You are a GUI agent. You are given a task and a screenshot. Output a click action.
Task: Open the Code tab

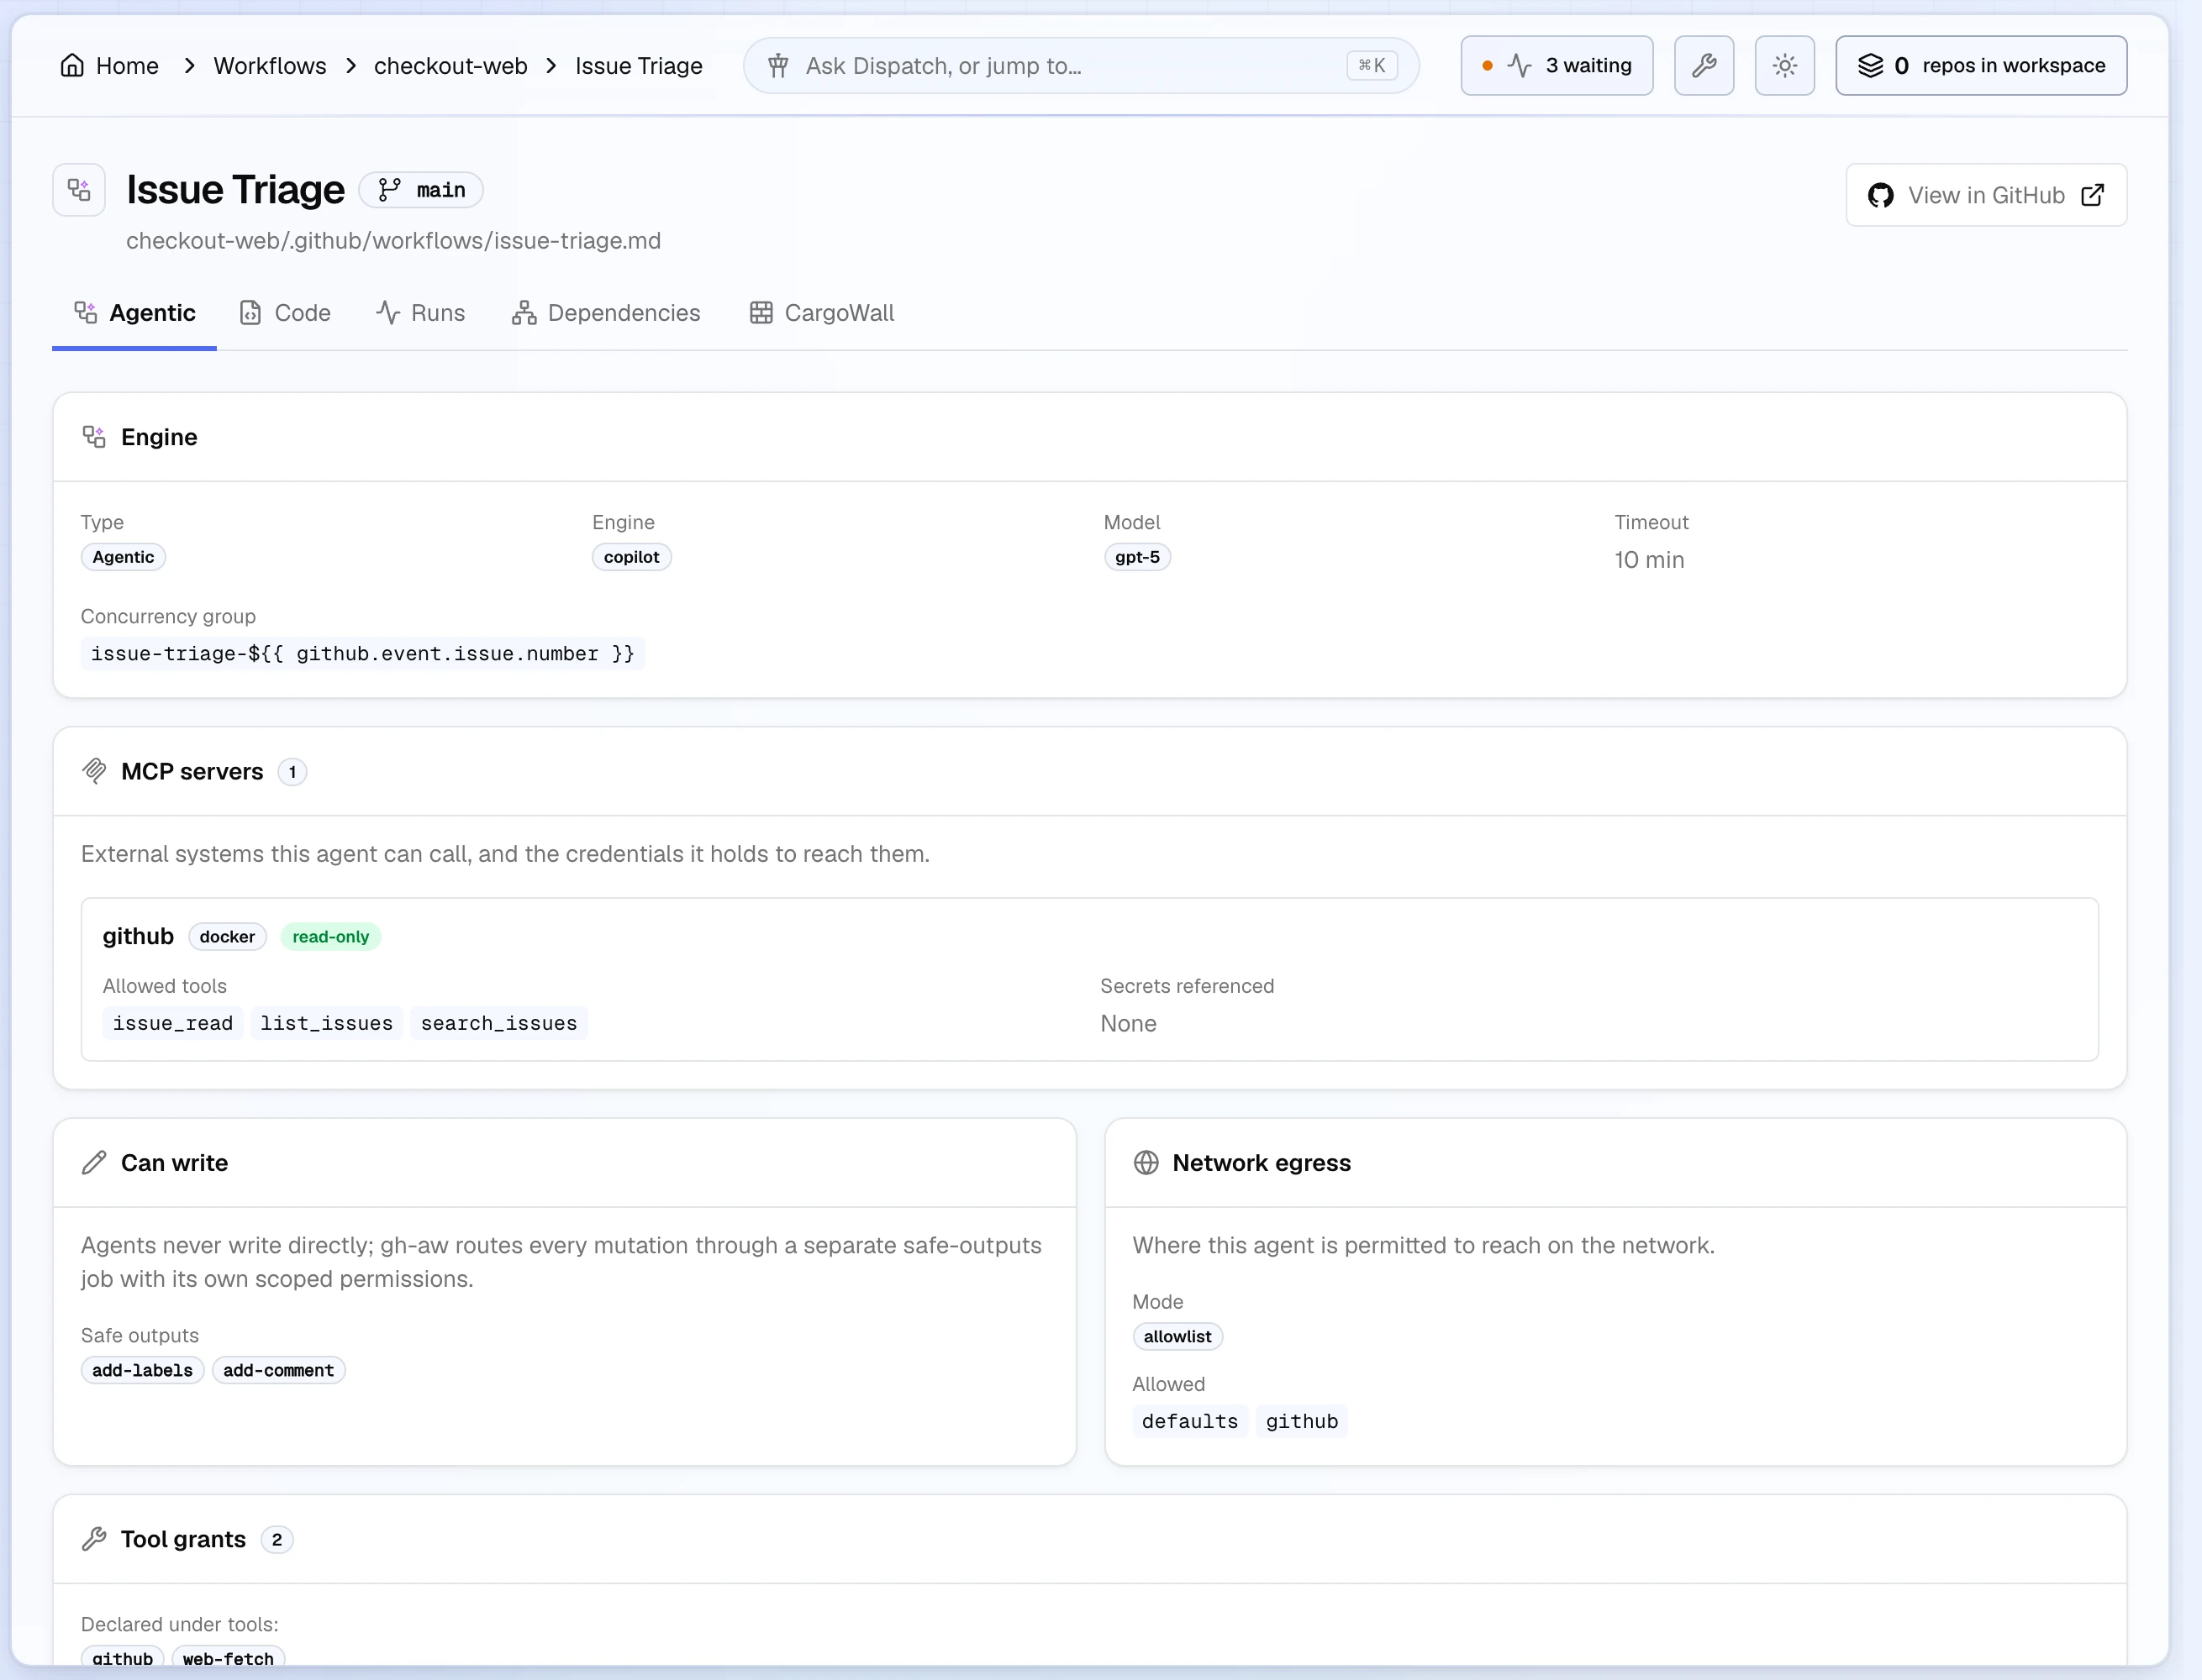[285, 313]
